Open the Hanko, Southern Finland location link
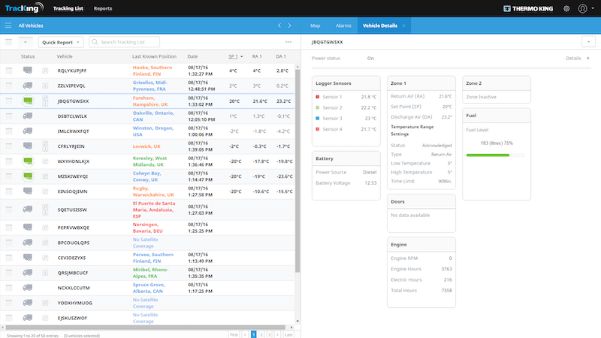Screen dimensions: 601x338 tap(153, 71)
